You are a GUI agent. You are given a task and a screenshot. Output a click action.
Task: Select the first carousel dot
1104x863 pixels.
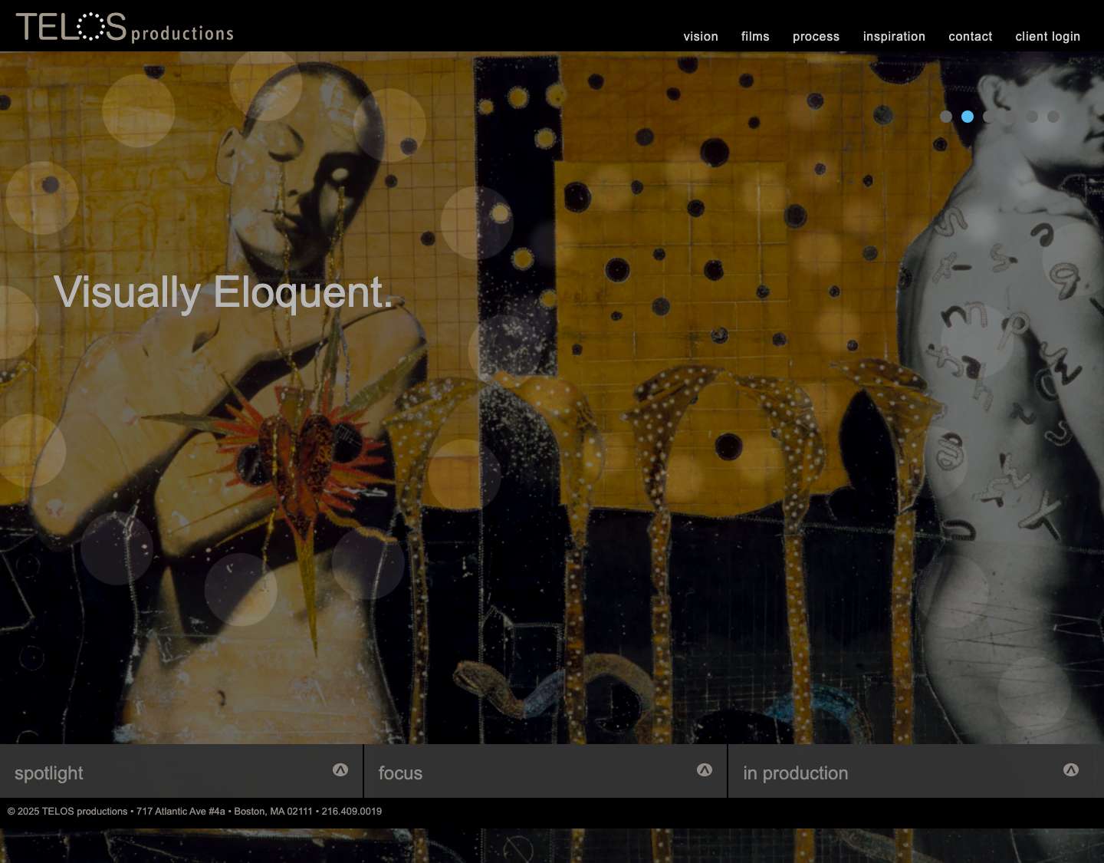coord(946,117)
